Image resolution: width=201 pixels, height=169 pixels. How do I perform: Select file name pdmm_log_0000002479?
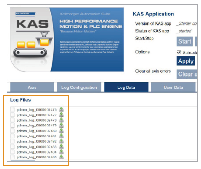tap(37, 125)
